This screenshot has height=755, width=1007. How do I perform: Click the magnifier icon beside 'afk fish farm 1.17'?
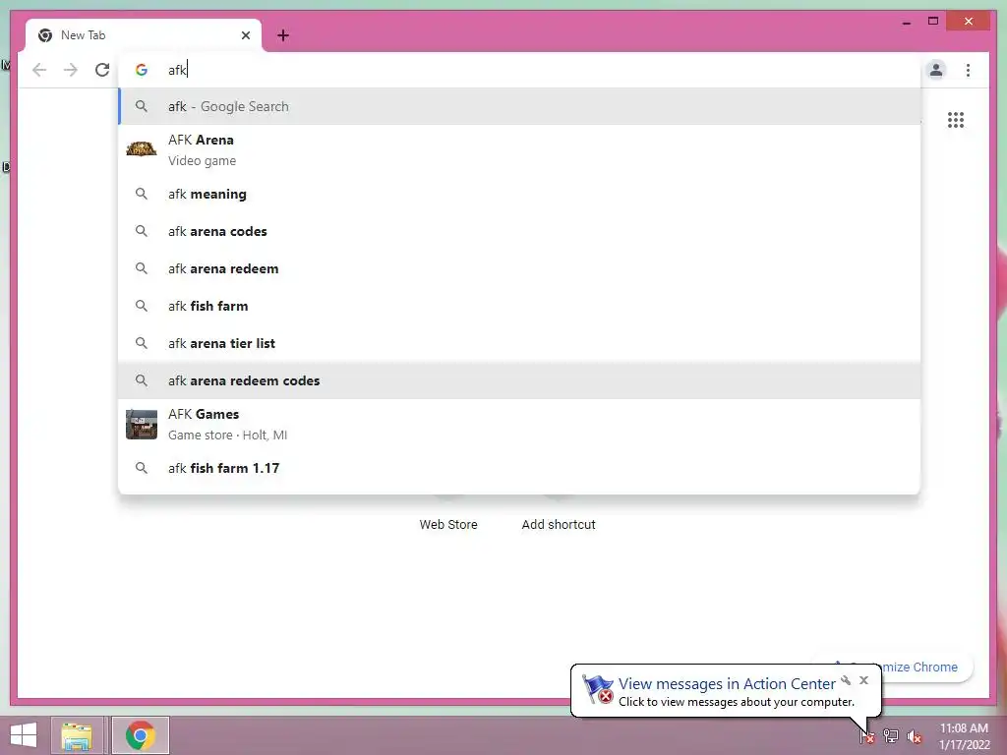tap(142, 468)
